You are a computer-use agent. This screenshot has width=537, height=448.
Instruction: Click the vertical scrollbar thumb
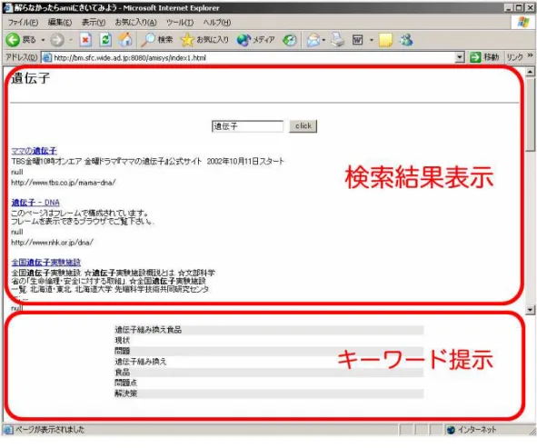pyautogui.click(x=530, y=114)
